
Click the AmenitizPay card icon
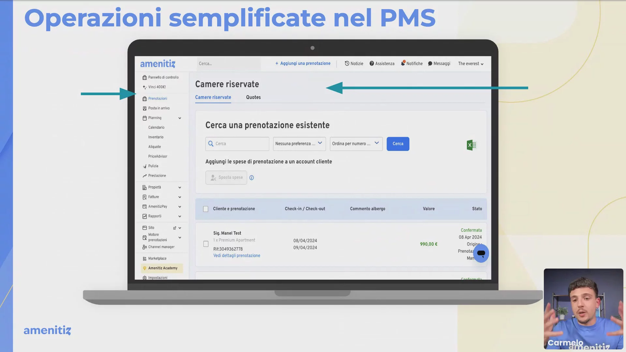pyautogui.click(x=144, y=207)
